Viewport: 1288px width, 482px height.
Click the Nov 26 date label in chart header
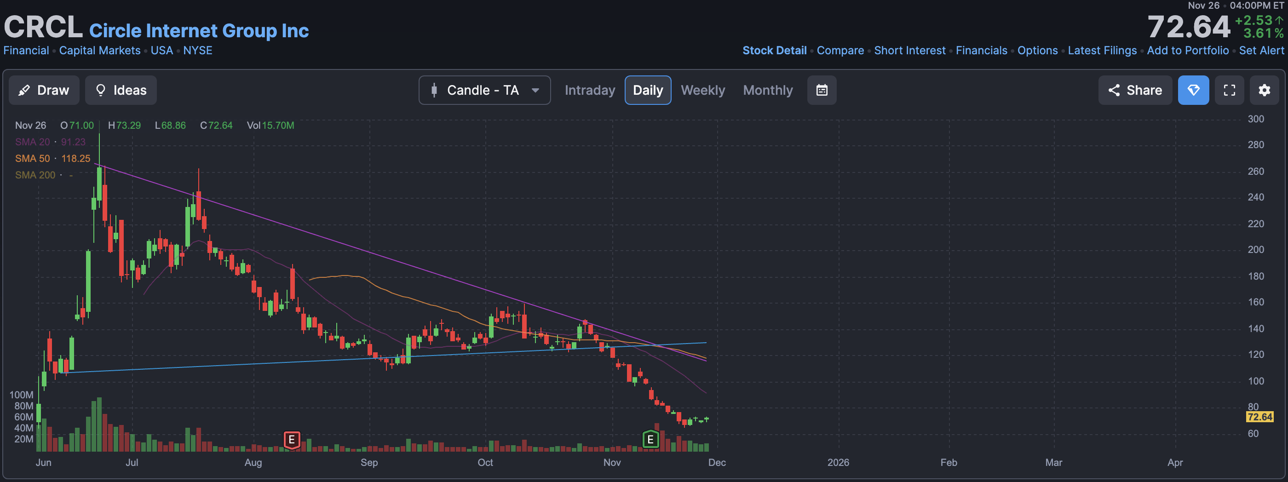(30, 126)
